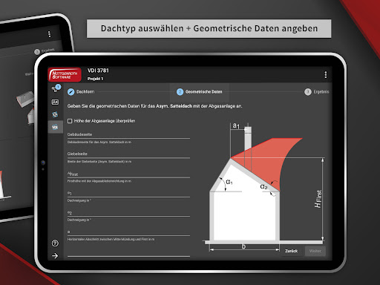Focus the Giebelseite input field

pyautogui.click(x=128, y=154)
